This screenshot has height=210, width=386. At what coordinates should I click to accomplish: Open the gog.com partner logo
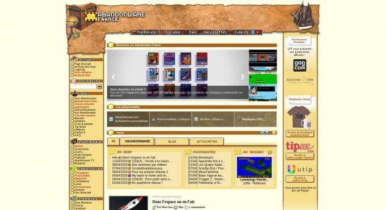pos(300,65)
